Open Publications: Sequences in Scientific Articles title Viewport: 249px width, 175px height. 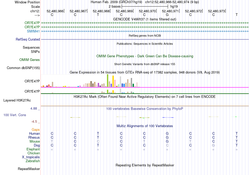(145, 44)
